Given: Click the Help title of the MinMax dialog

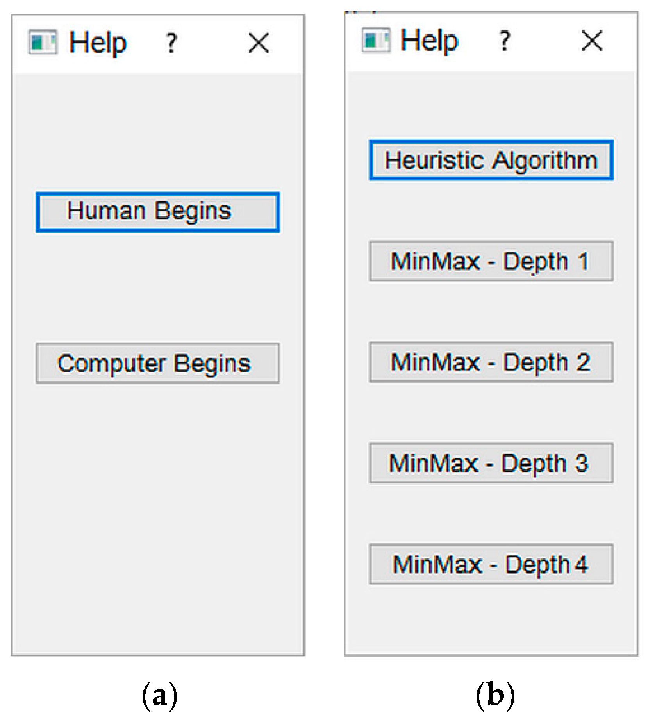Looking at the screenshot, I should (x=429, y=40).
